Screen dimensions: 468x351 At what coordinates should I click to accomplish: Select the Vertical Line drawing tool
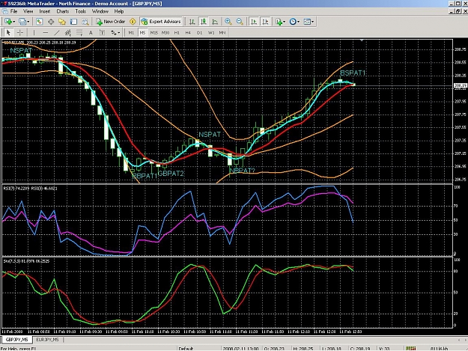pos(34,32)
